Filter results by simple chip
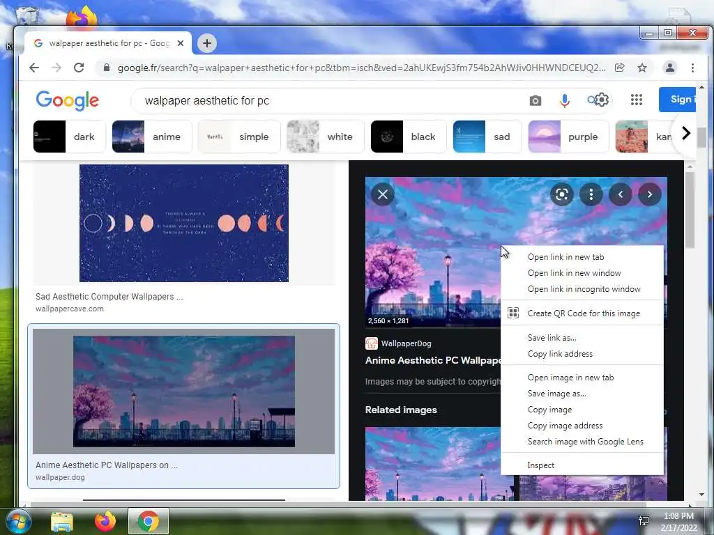The image size is (714, 535). click(239, 137)
